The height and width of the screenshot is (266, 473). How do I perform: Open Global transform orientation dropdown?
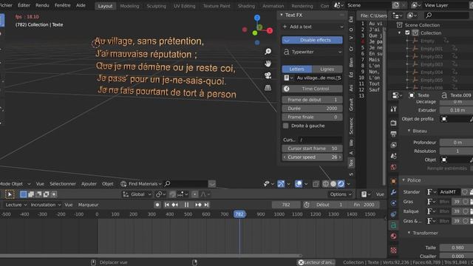[x=137, y=194]
